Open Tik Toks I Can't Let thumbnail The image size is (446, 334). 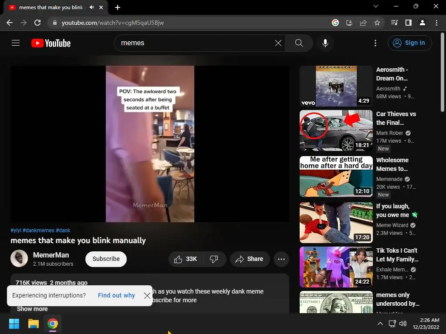(x=336, y=267)
